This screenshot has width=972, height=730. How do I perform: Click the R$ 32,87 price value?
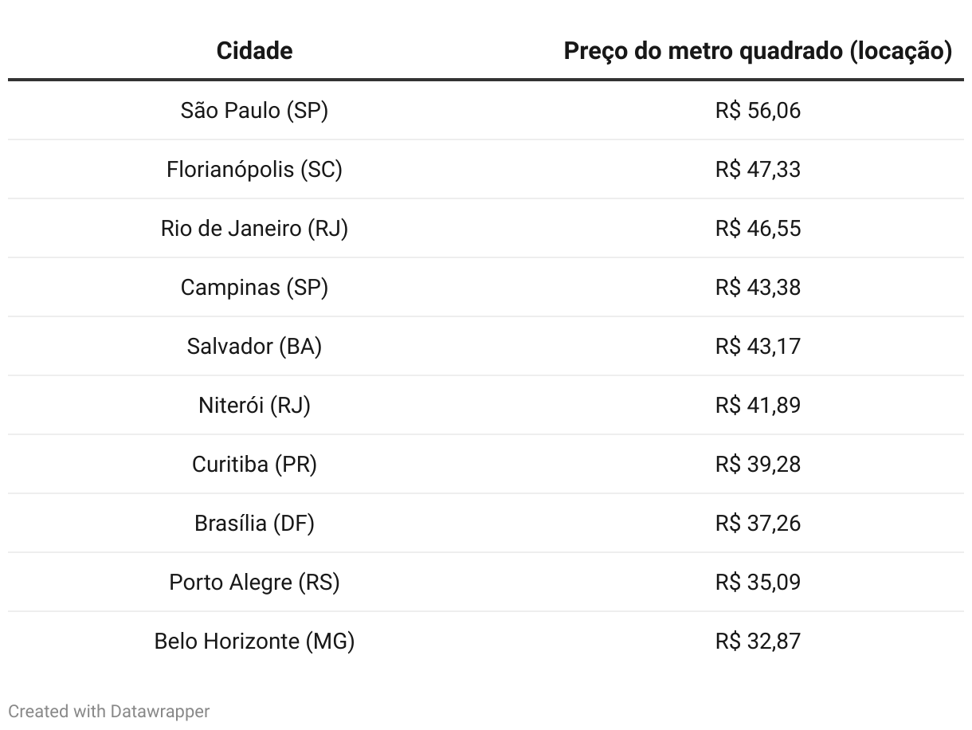(x=758, y=641)
